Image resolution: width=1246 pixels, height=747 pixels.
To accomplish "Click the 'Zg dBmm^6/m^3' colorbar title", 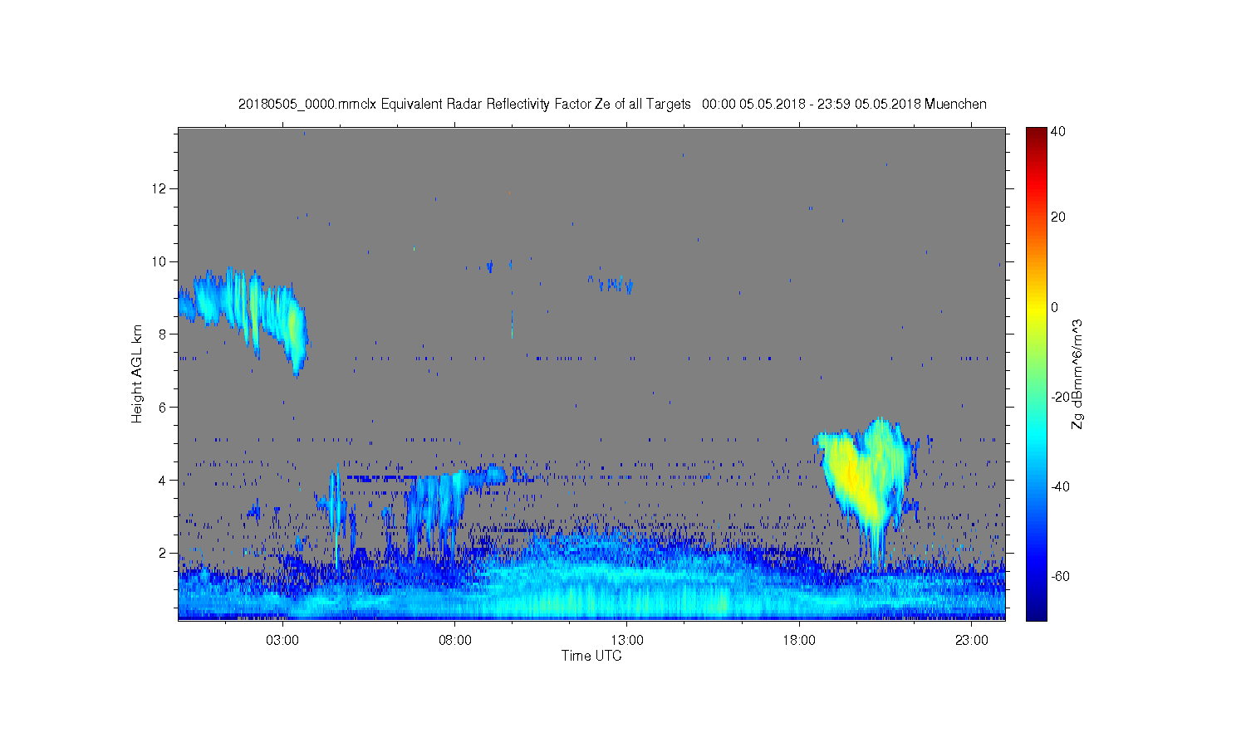I will click(1077, 373).
